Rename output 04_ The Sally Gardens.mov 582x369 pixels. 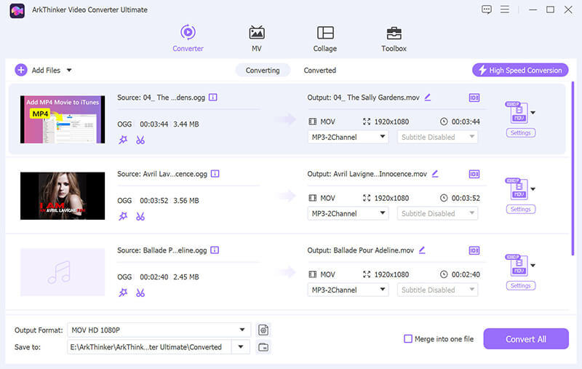point(428,98)
